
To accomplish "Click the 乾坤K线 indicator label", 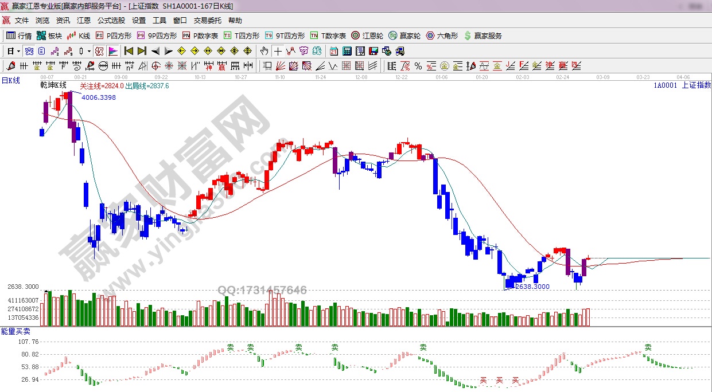I will [x=53, y=85].
